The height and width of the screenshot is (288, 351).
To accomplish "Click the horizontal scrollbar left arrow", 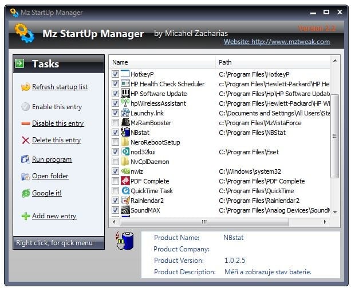I will (x=115, y=222).
